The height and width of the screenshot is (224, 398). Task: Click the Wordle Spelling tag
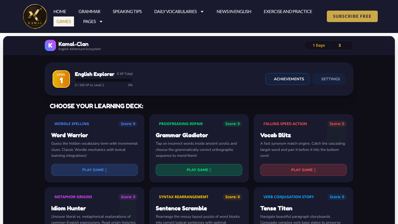coord(72,124)
